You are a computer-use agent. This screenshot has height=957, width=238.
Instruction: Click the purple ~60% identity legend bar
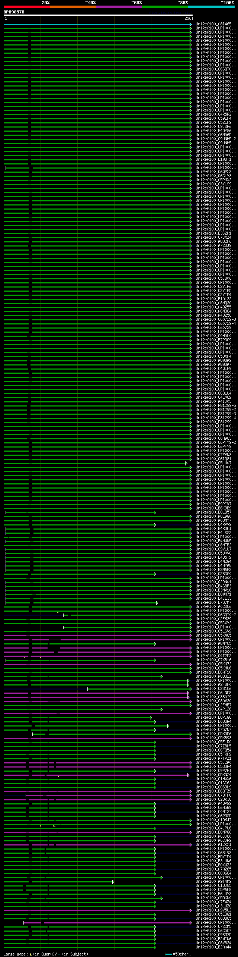[x=119, y=7]
